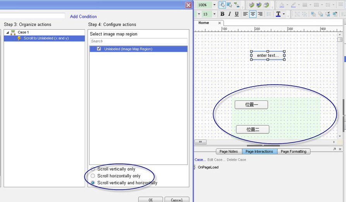346x202 pixels.
Task: Generate Word specification from toolbar
Action: click(x=259, y=5)
